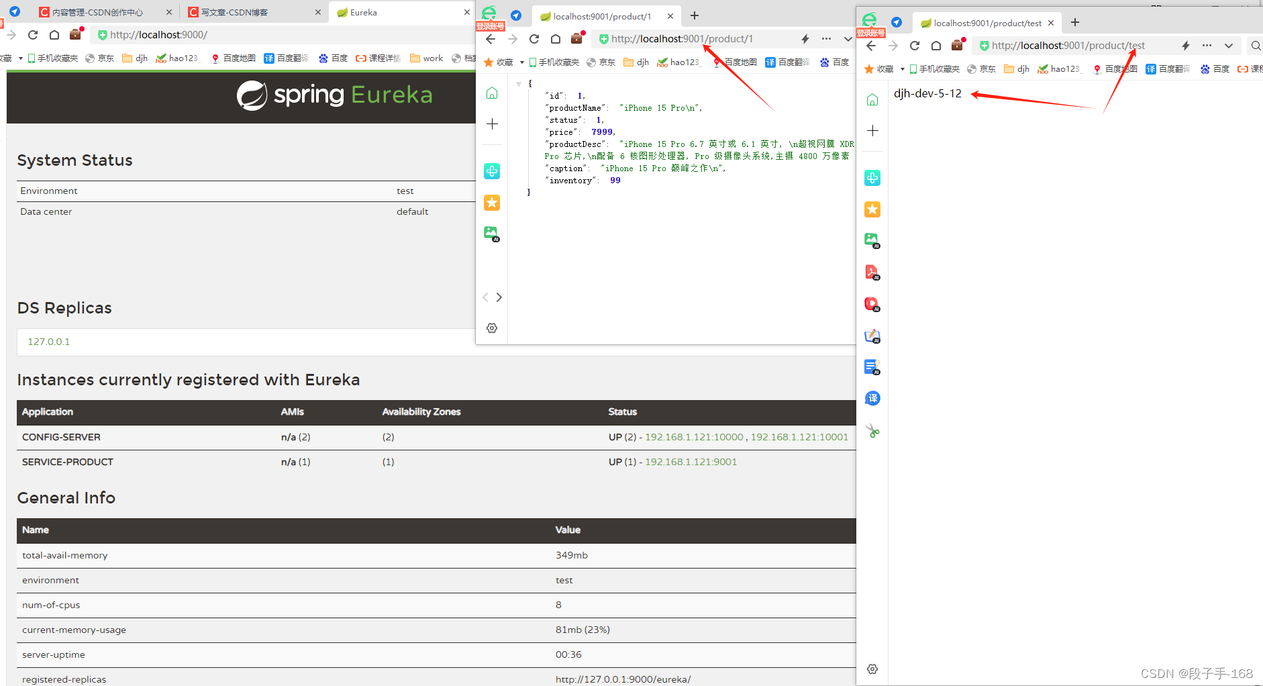Viewport: 1263px width, 686px height.
Task: Open AI PDF tool in product/test sidebar
Action: 872,272
